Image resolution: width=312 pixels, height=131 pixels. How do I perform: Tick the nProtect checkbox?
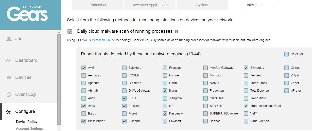click(287, 91)
